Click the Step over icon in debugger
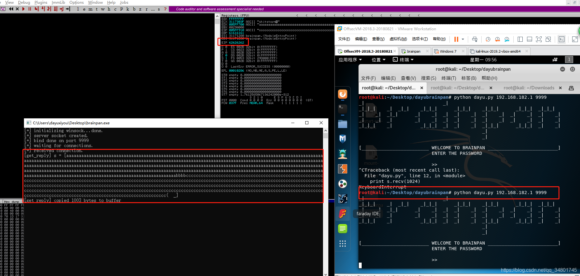This screenshot has height=276, width=580. pyautogui.click(x=43, y=9)
